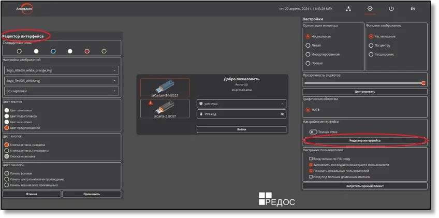Select По центру background mode

tap(371, 46)
